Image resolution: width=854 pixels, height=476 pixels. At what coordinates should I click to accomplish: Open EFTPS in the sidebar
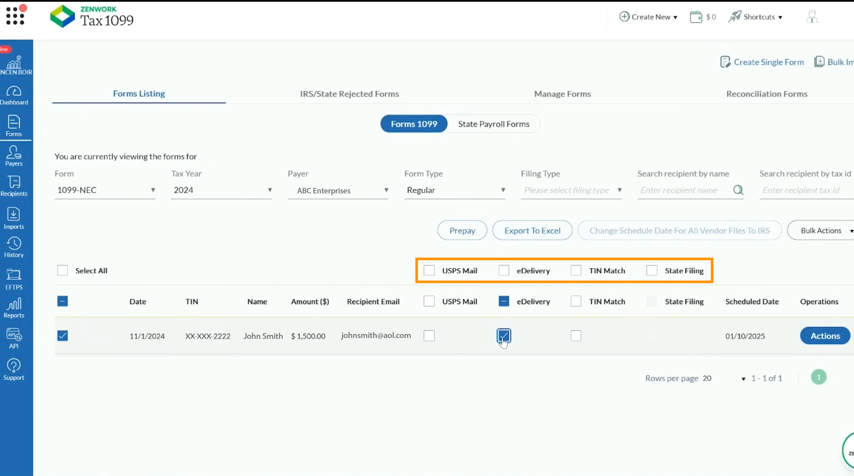pyautogui.click(x=14, y=279)
